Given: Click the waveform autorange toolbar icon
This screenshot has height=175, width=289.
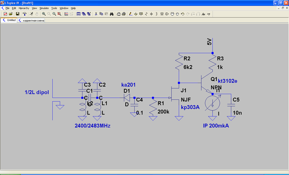Looking at the screenshot, I should pyautogui.click(x=66, y=14).
